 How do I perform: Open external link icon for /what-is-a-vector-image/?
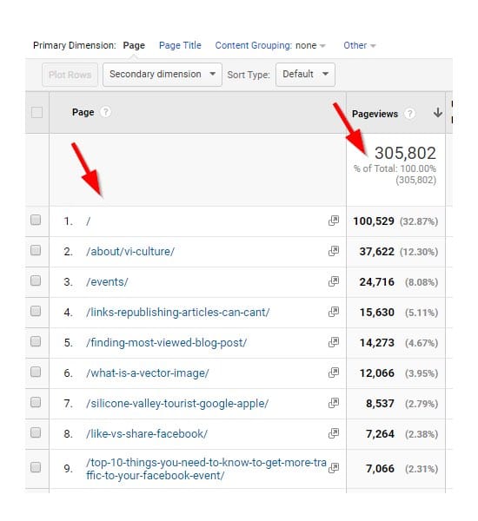tap(334, 373)
